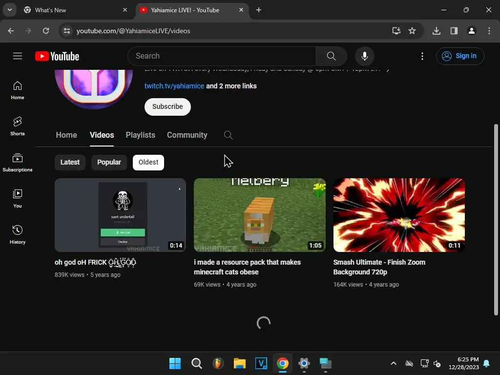The width and height of the screenshot is (500, 375).
Task: Open the YouTube hamburger guide menu
Action: tap(18, 56)
